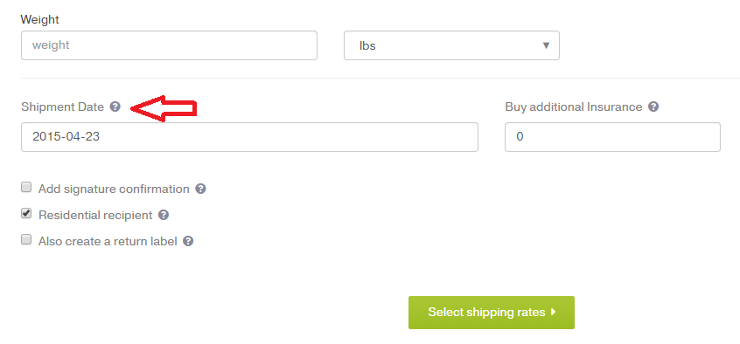Image resolution: width=740 pixels, height=344 pixels.
Task: Click the Shipment Date field showing 2015-04-23
Action: tap(249, 137)
